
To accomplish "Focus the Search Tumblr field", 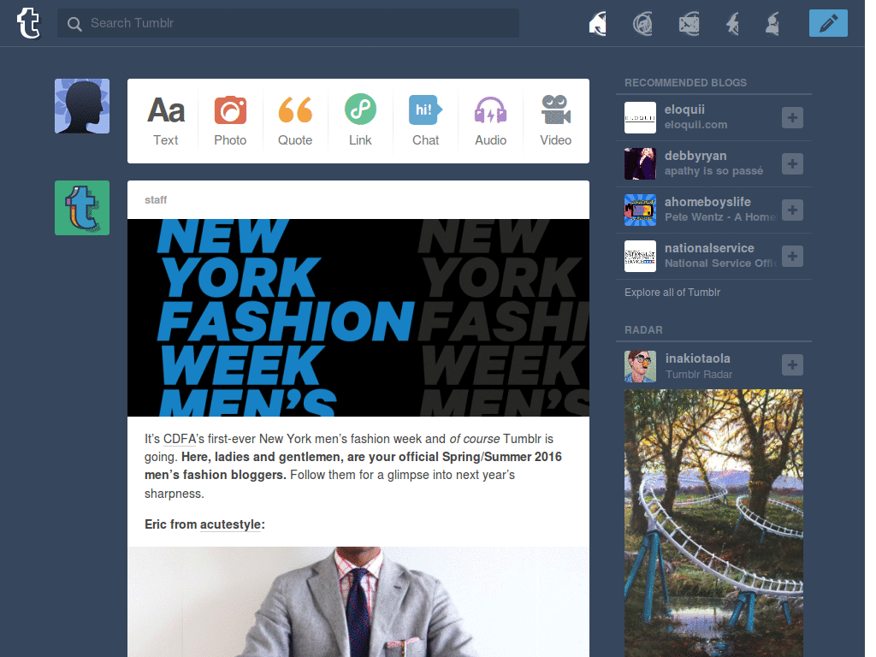I will [287, 23].
